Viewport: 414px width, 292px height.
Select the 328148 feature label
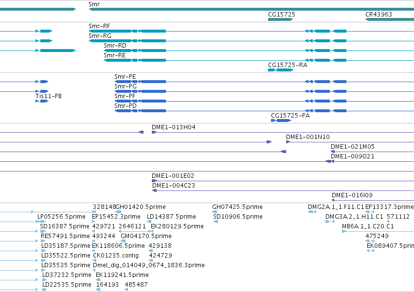coord(104,207)
